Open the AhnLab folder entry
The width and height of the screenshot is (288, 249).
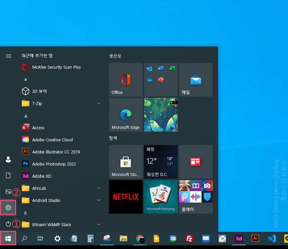pos(62,188)
